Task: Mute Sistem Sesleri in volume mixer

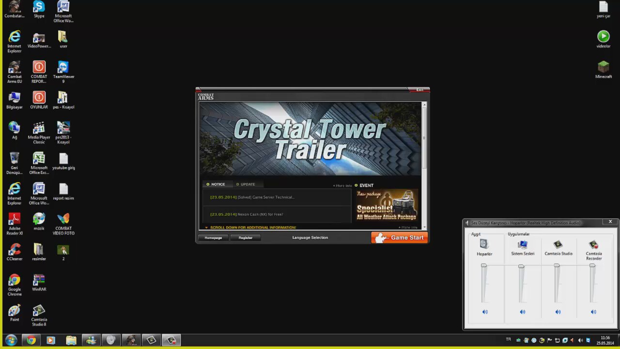Action: pos(522,312)
